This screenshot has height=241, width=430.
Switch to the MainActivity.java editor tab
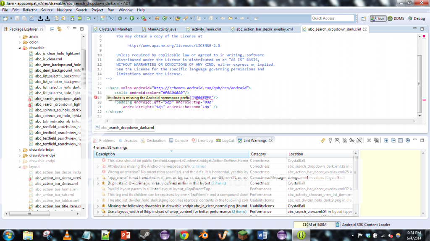point(162,29)
